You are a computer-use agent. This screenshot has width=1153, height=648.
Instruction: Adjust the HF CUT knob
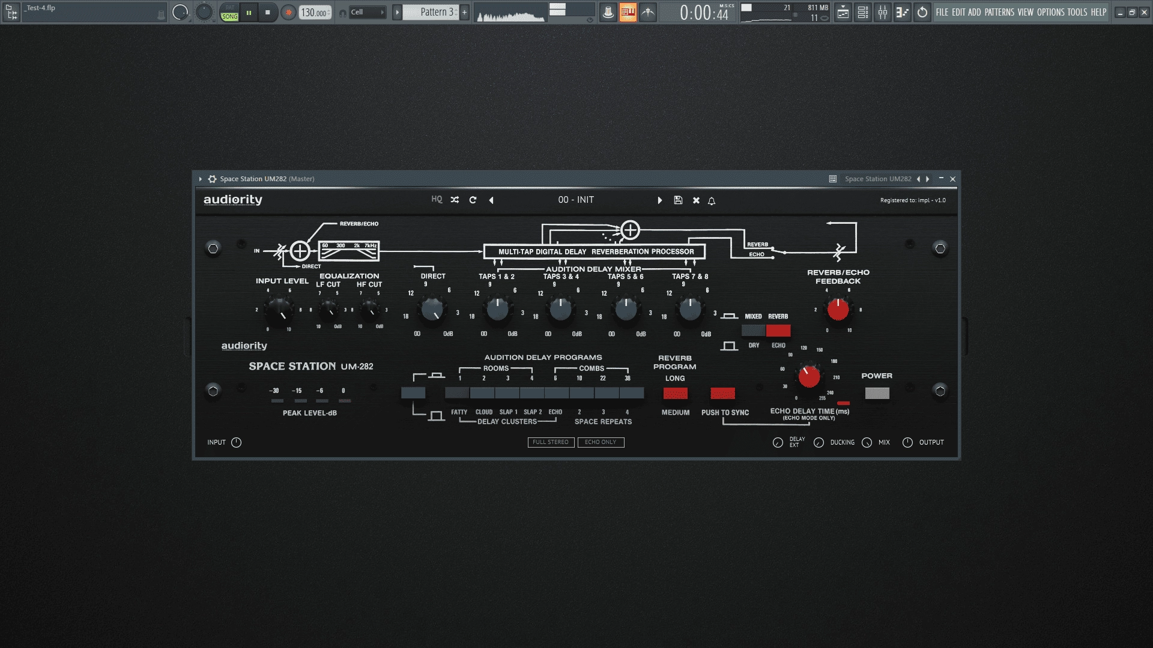pyautogui.click(x=370, y=310)
